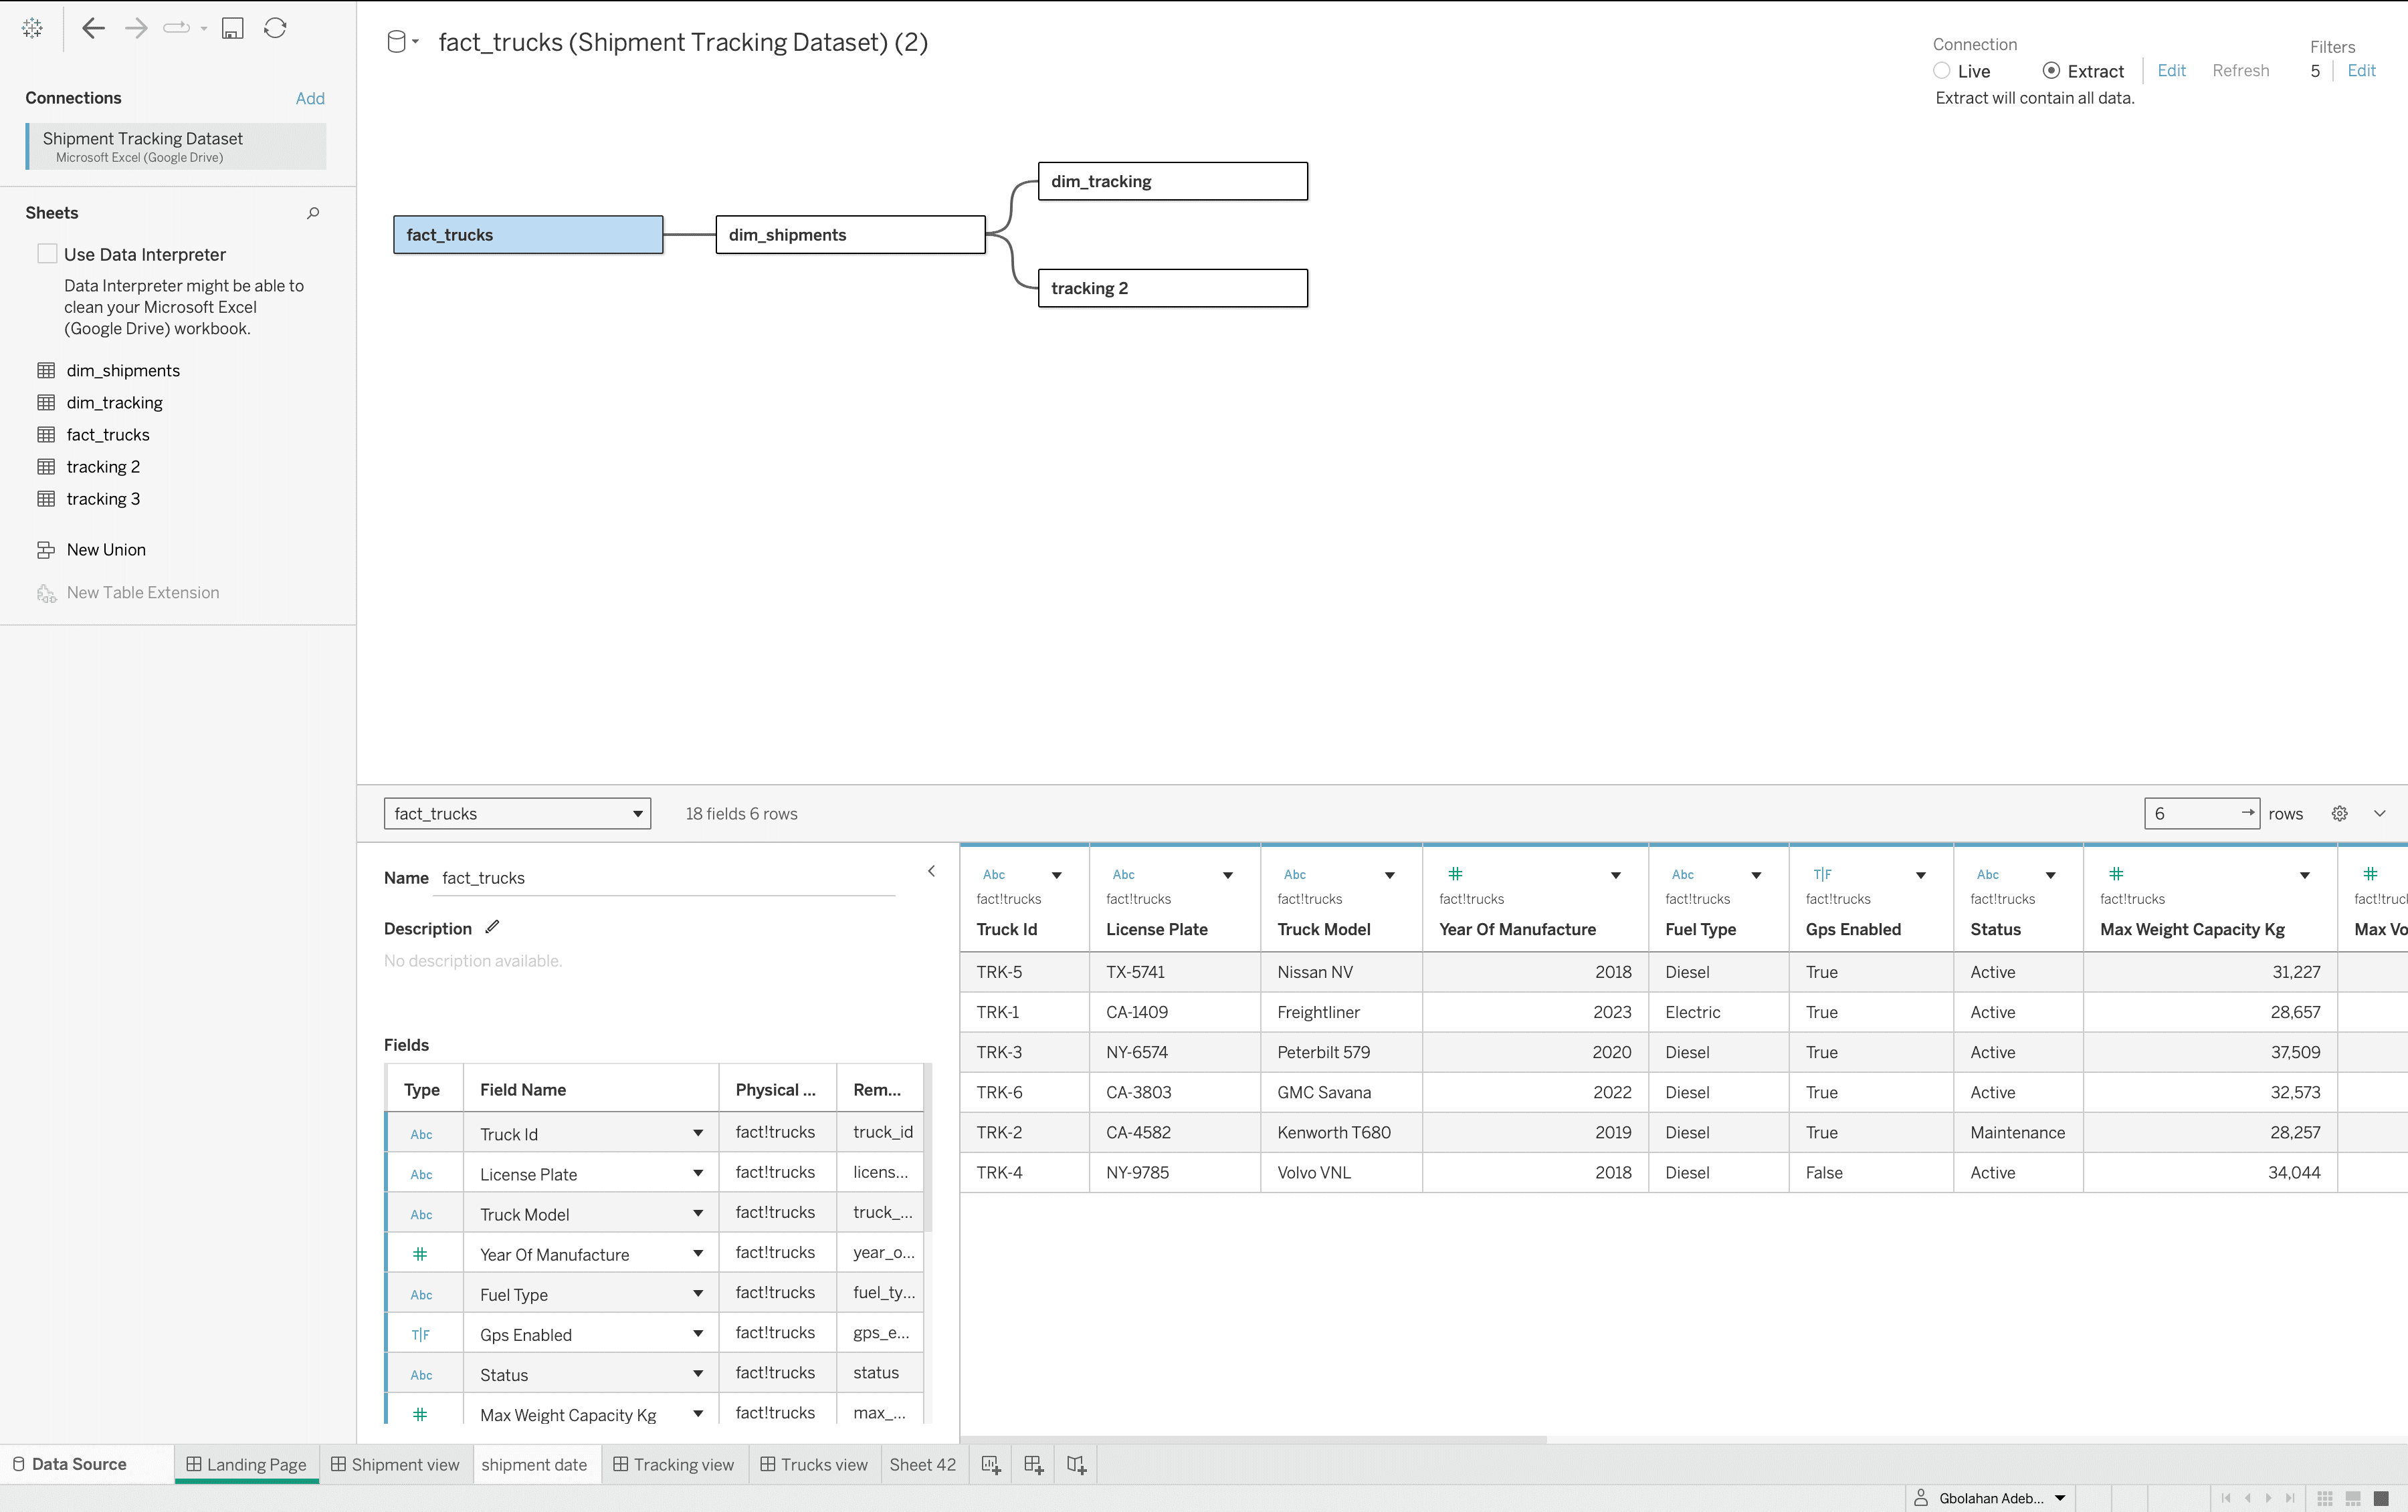Viewport: 2408px width, 1512px height.
Task: Switch to the Trucks view tab
Action: 814,1464
